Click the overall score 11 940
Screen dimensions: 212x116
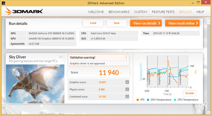pyautogui.click(x=109, y=73)
